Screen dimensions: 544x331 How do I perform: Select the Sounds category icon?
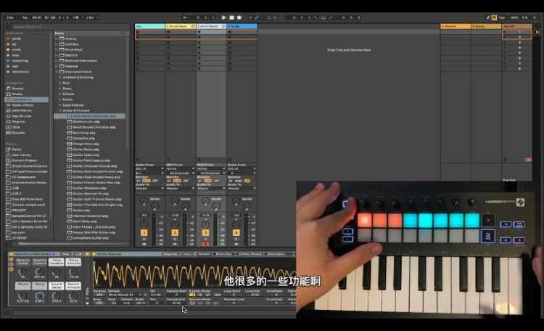tap(9, 88)
